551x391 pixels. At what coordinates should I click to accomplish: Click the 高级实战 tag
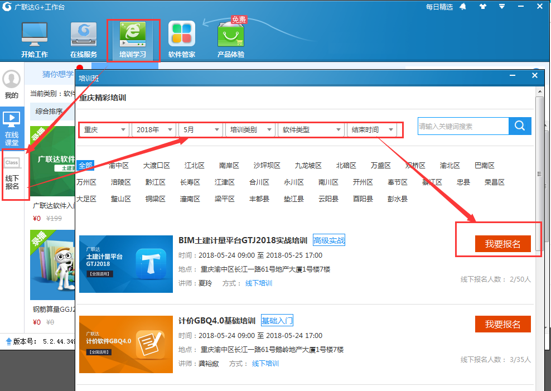point(329,240)
